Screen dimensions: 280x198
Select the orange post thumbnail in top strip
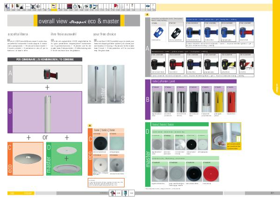coord(12,7)
